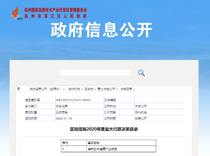This screenshot has width=210, height=156.
Task: Click the 政府信息公开 banner title
Action: click(x=102, y=30)
